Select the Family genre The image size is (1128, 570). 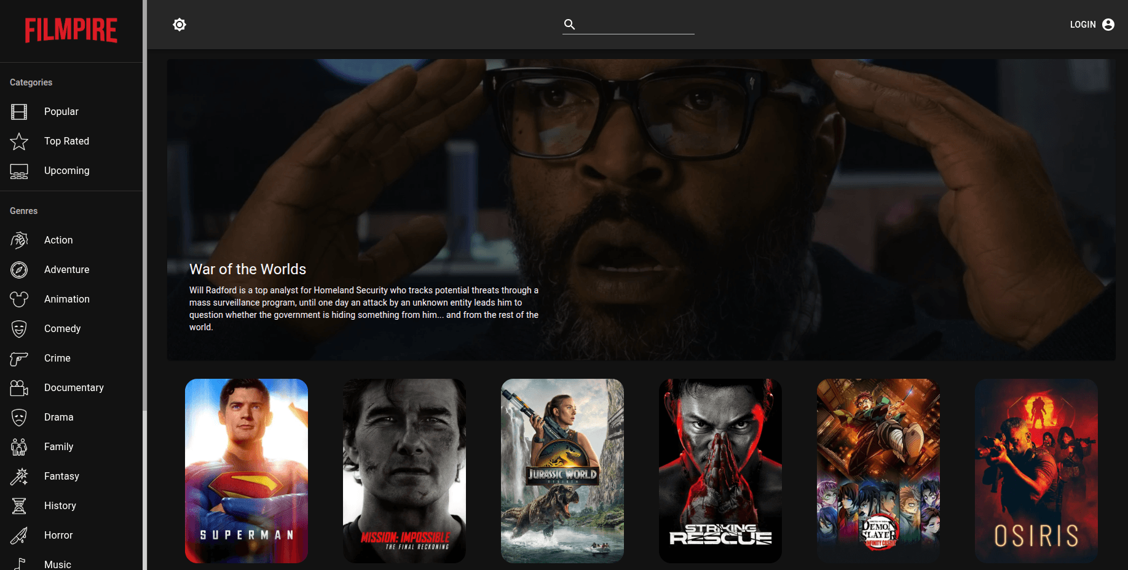click(71, 447)
